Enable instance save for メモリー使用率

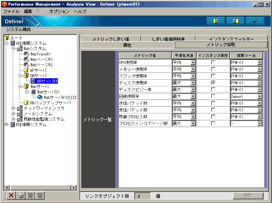213,69
